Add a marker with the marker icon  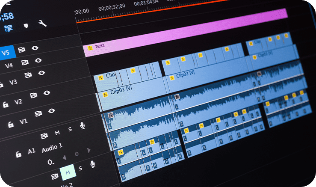(x=26, y=26)
